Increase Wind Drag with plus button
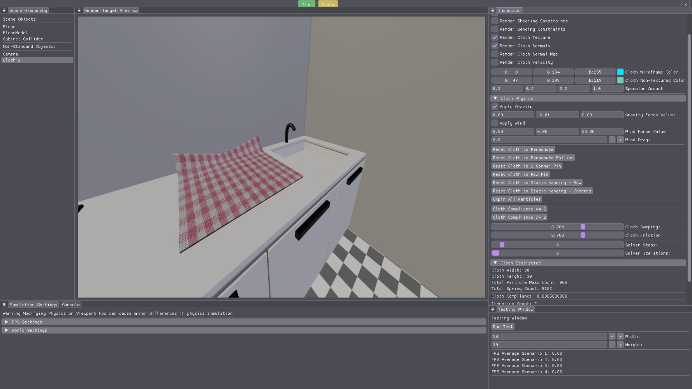This screenshot has width=692, height=389. point(620,140)
